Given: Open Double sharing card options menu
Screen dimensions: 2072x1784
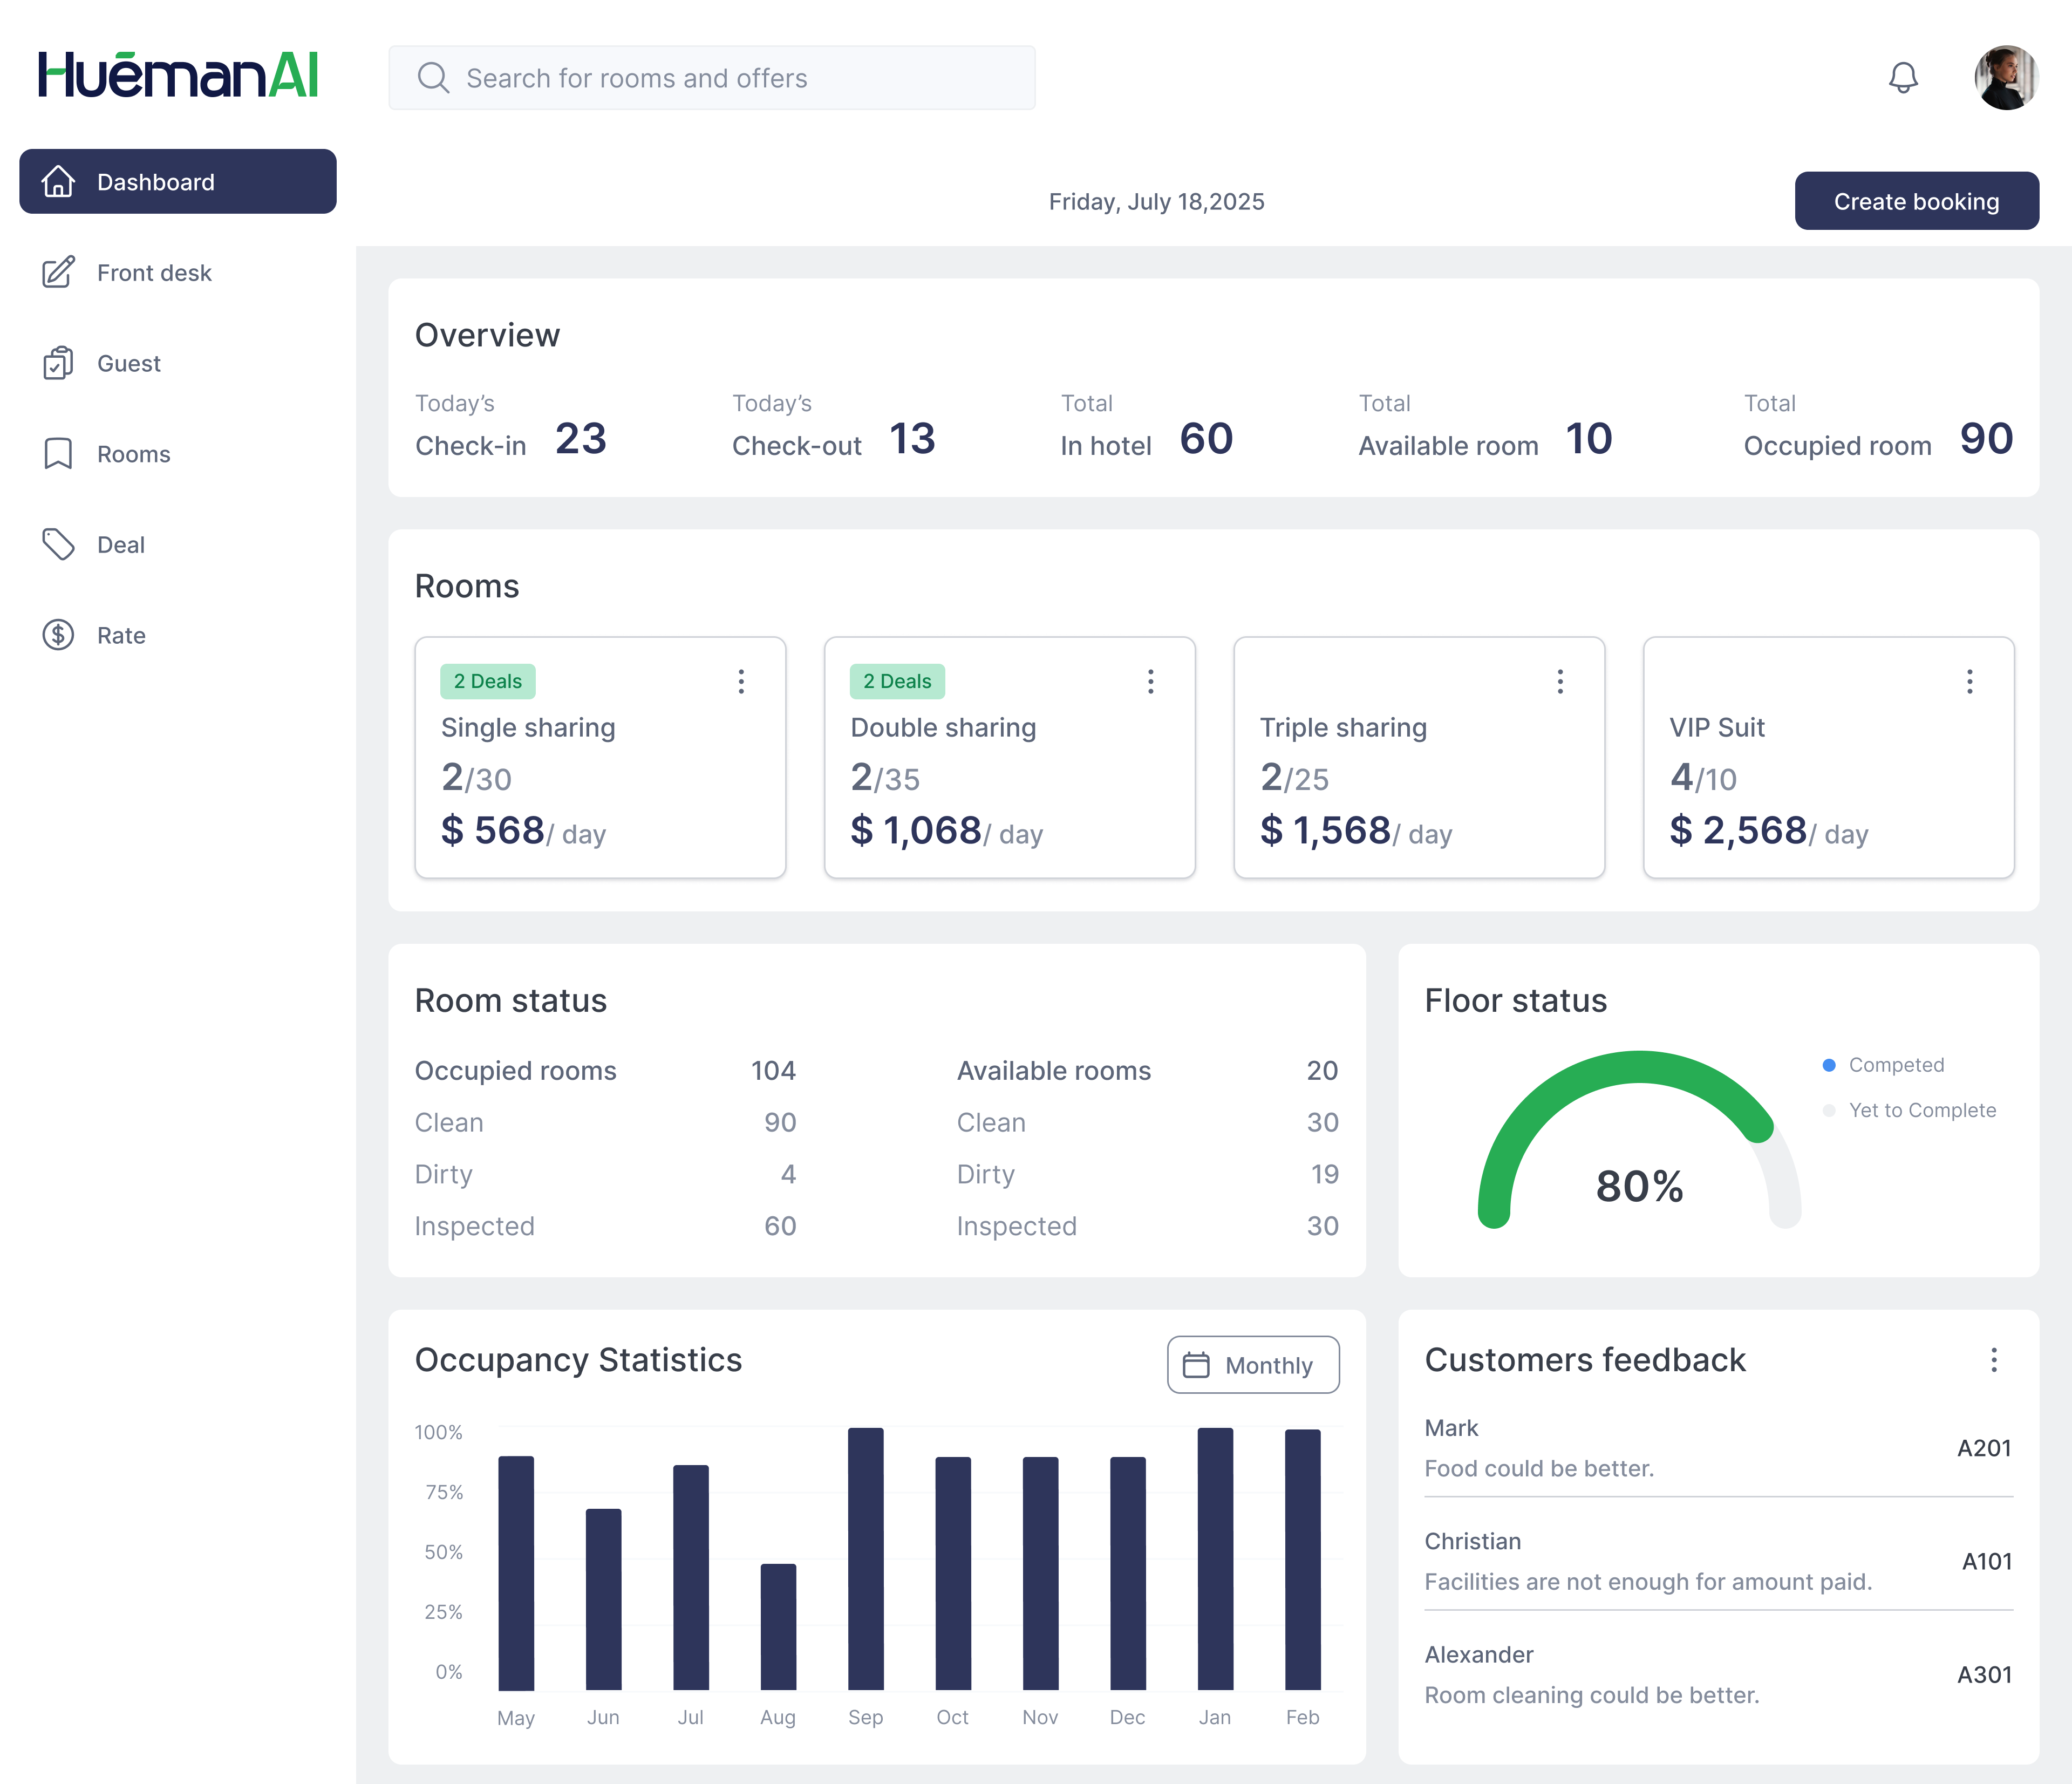Looking at the screenshot, I should coord(1150,681).
